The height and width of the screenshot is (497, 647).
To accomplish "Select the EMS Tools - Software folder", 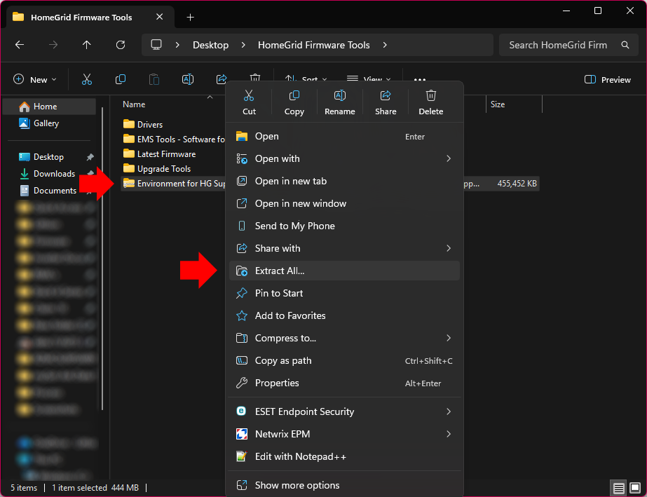I will coord(173,139).
